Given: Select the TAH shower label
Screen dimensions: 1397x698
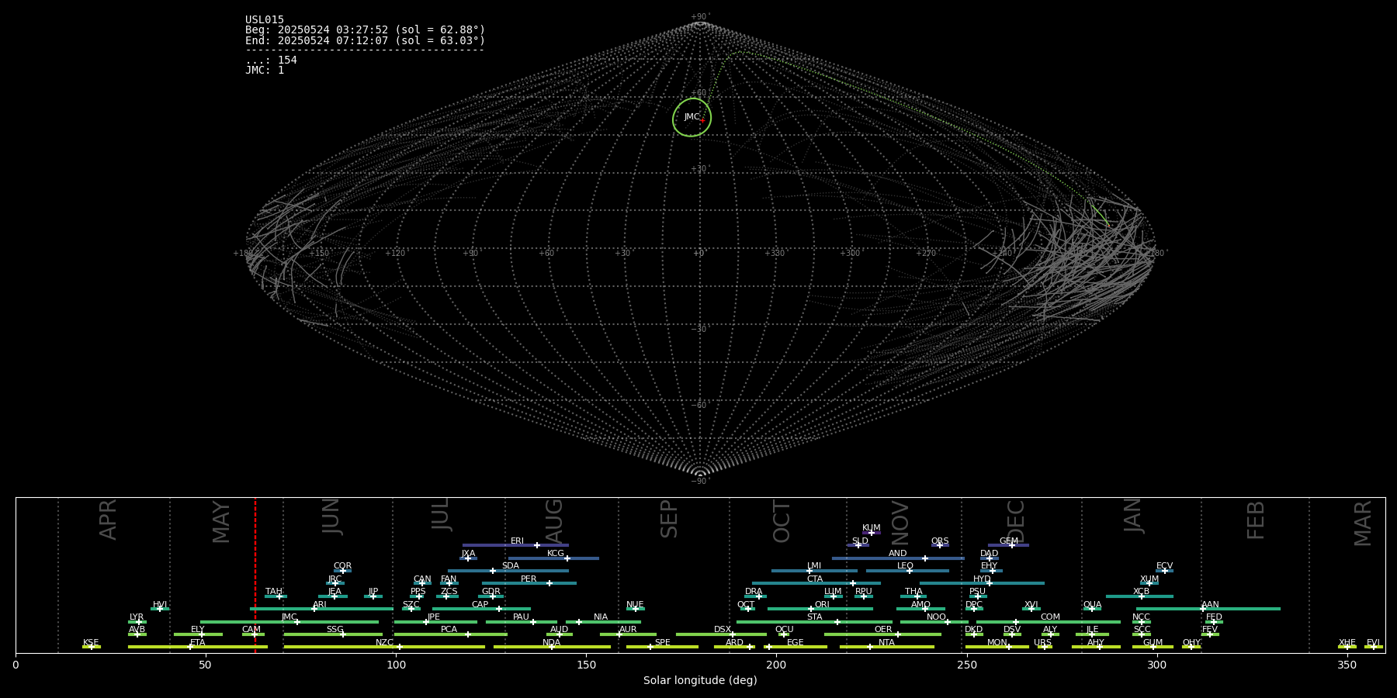Looking at the screenshot, I should point(274,592).
